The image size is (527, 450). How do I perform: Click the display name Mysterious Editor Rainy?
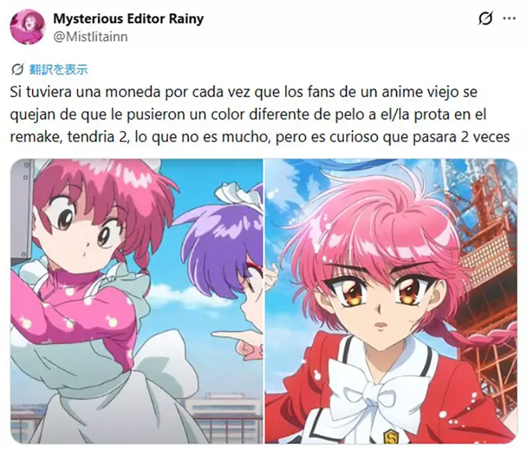(128, 19)
